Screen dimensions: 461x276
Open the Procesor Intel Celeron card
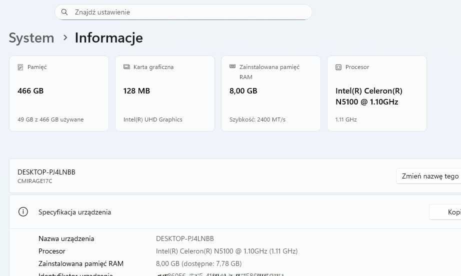pyautogui.click(x=377, y=93)
